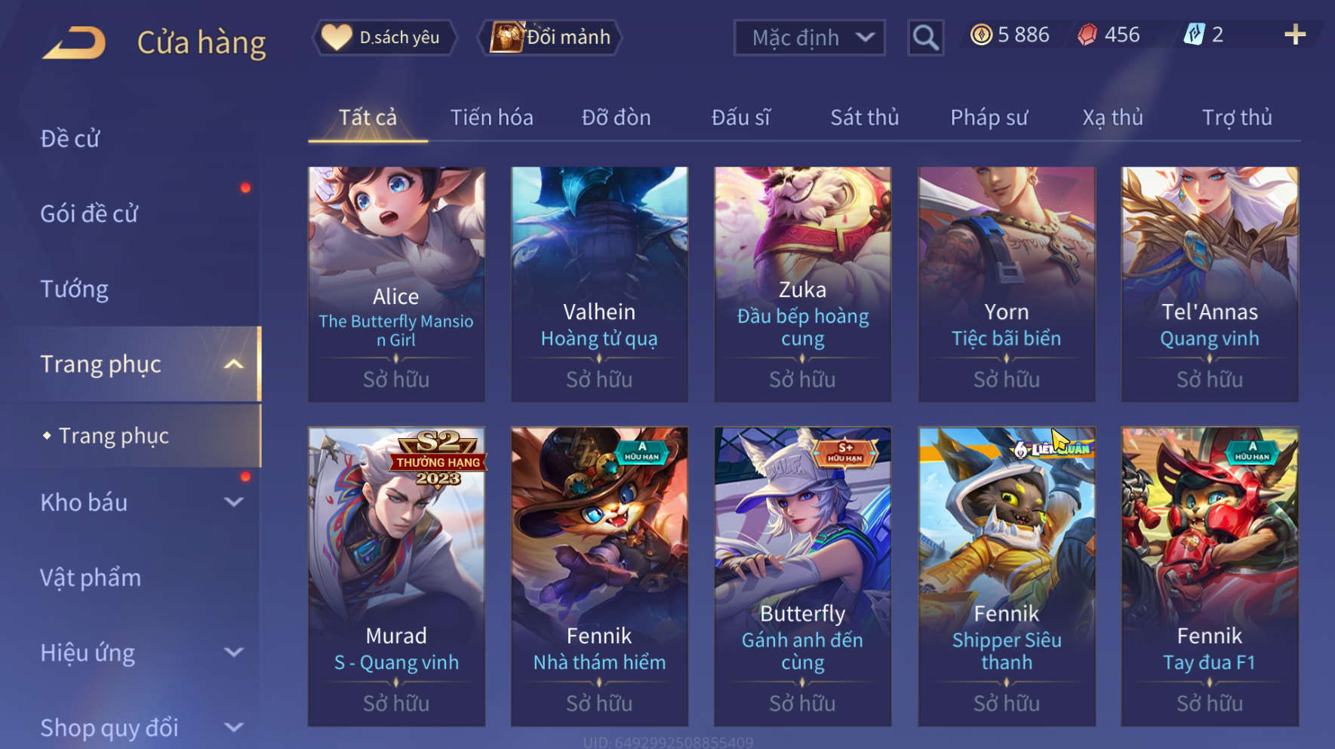Screen dimensions: 1335x749
Task: Expand the Hiệu ứng sidebar section
Action: 234,652
